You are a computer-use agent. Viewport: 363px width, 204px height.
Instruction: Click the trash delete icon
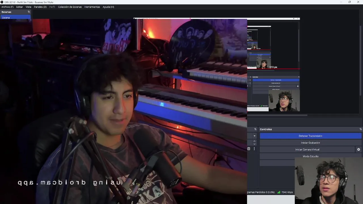point(249,149)
